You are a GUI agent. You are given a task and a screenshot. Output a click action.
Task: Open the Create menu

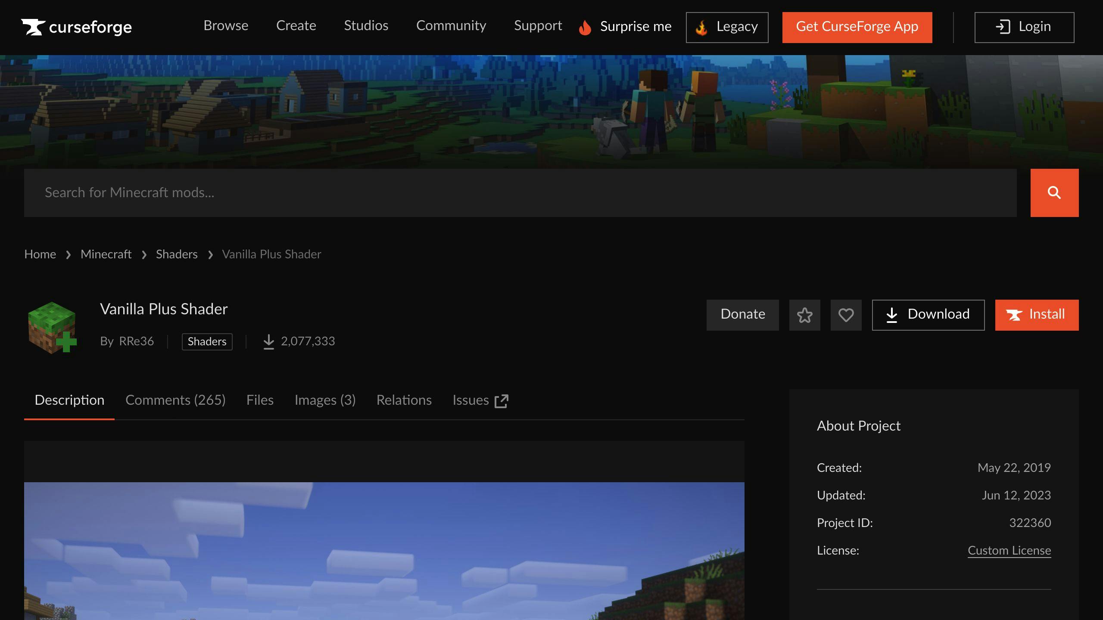[296, 26]
